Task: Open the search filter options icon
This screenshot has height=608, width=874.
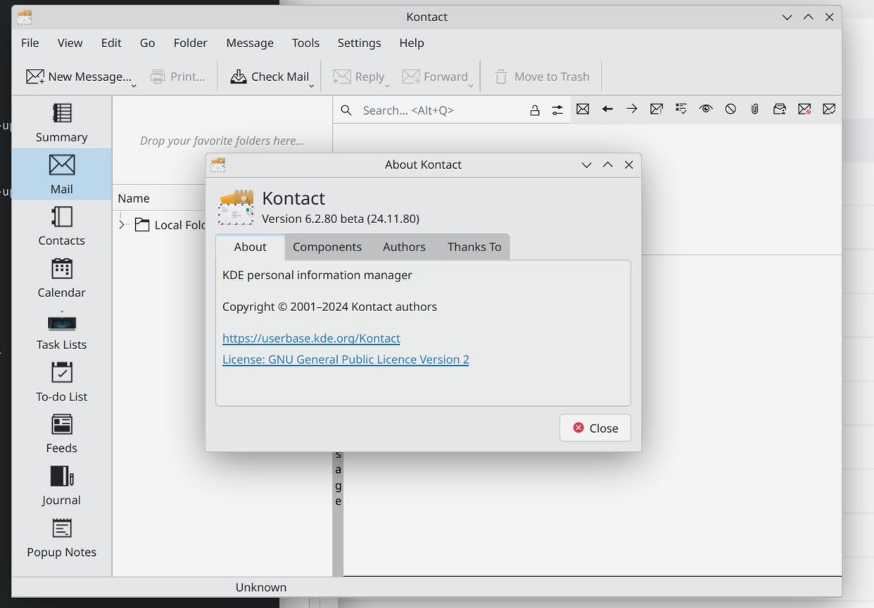Action: pos(557,110)
